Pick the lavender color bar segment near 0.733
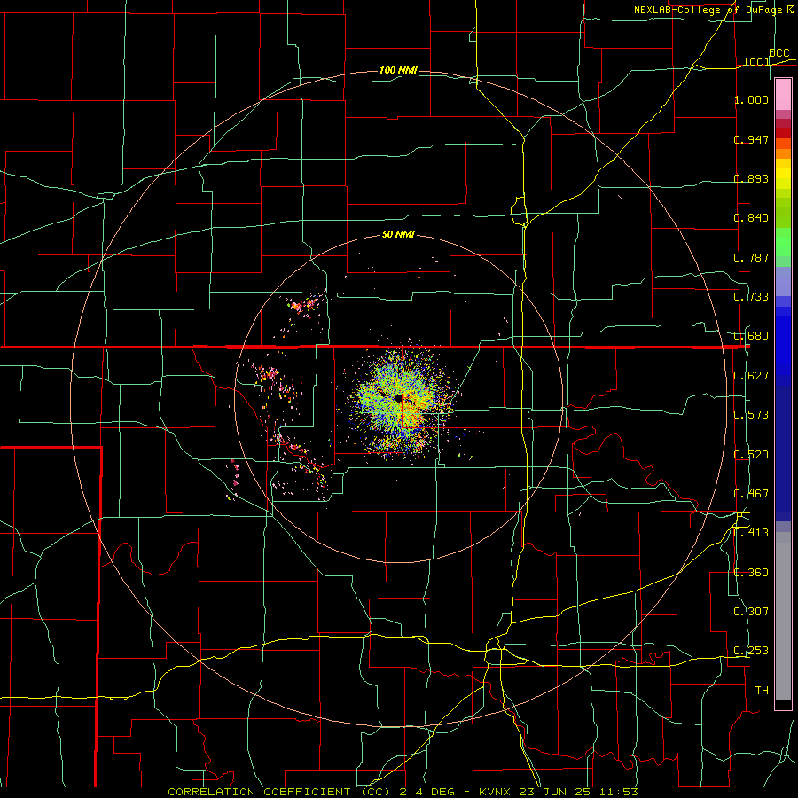 [783, 281]
